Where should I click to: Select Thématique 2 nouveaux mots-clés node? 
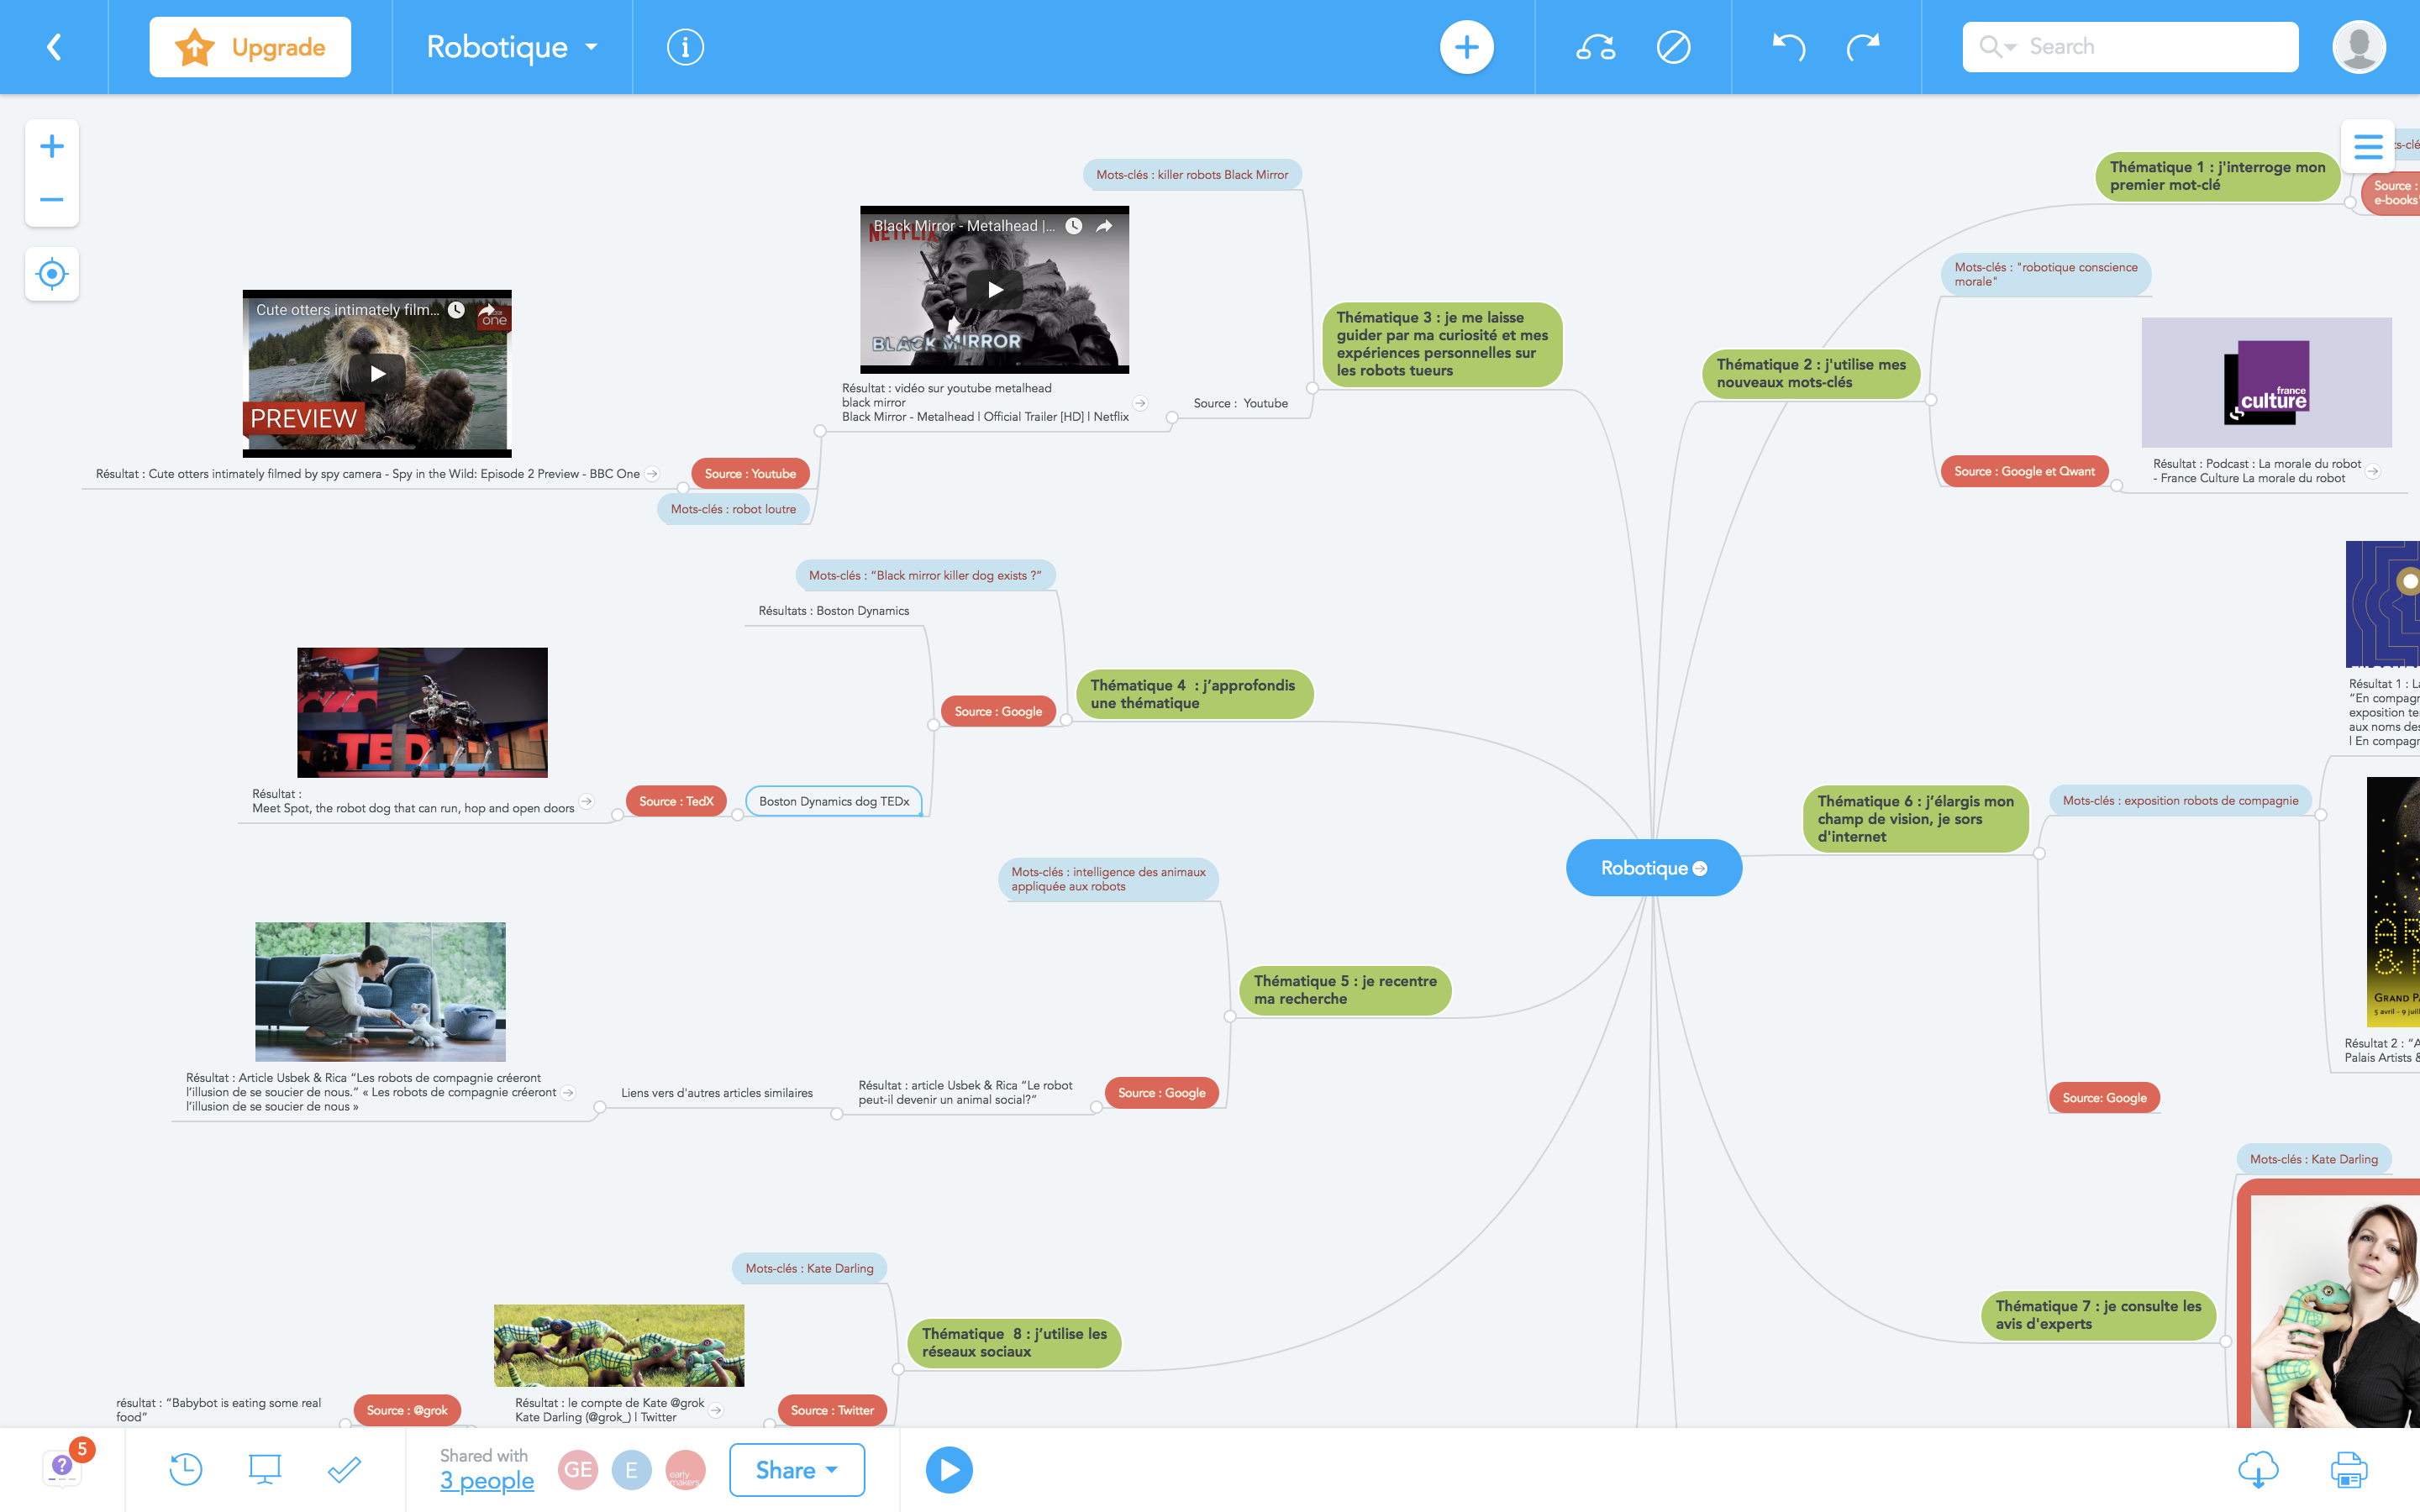pyautogui.click(x=1811, y=373)
